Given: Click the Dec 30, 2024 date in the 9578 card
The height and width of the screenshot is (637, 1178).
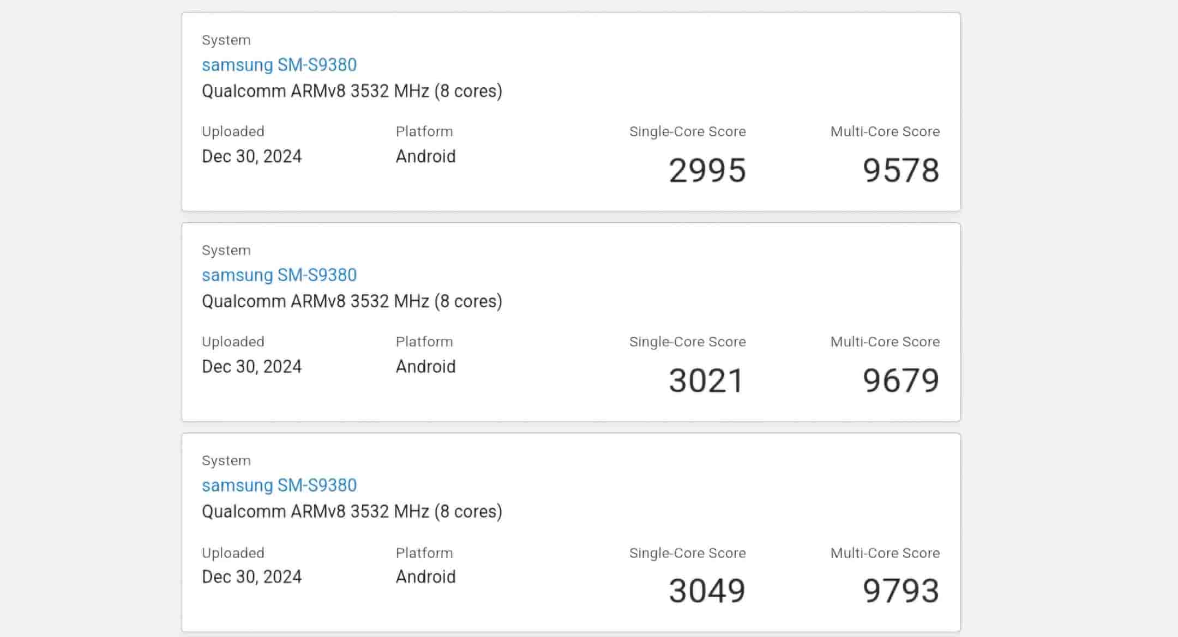Looking at the screenshot, I should (x=251, y=156).
